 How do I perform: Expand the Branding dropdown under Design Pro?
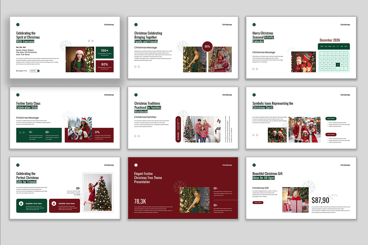[x=34, y=71]
